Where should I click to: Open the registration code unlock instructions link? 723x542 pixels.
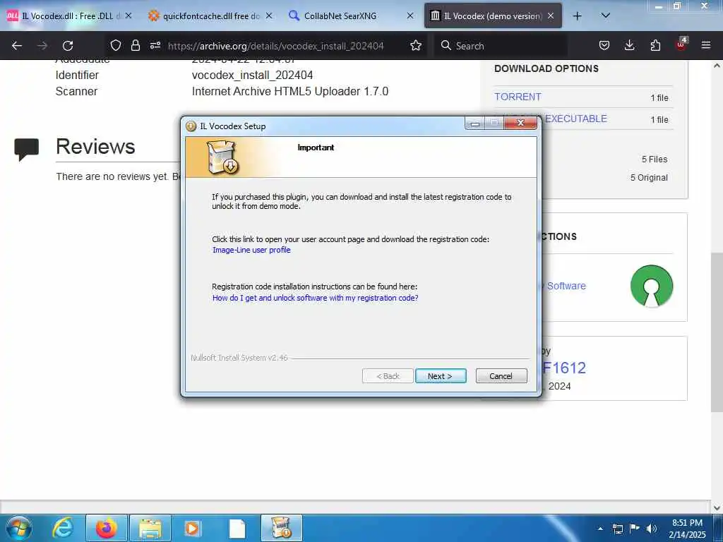point(316,298)
